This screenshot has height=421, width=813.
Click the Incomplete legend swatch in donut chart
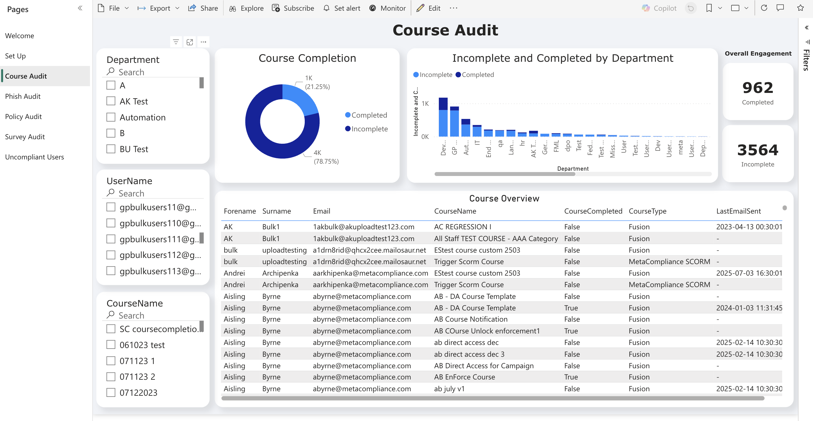coord(348,129)
